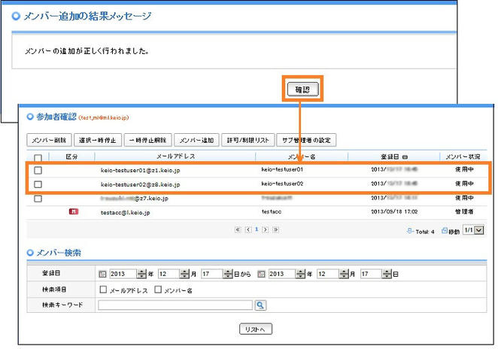This screenshot has width=498, height=349.
Task: Go to the first page arrow icon
Action: [x=238, y=229]
